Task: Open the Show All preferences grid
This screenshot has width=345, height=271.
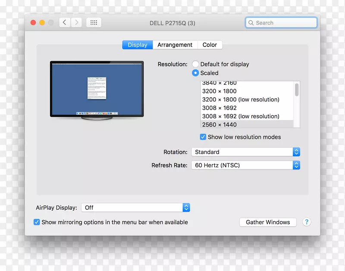Action: 94,22
